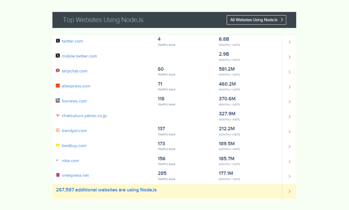Image resolution: width=349 pixels, height=210 pixels.
Task: Click the bestbuy.com favicon icon
Action: tap(58, 145)
